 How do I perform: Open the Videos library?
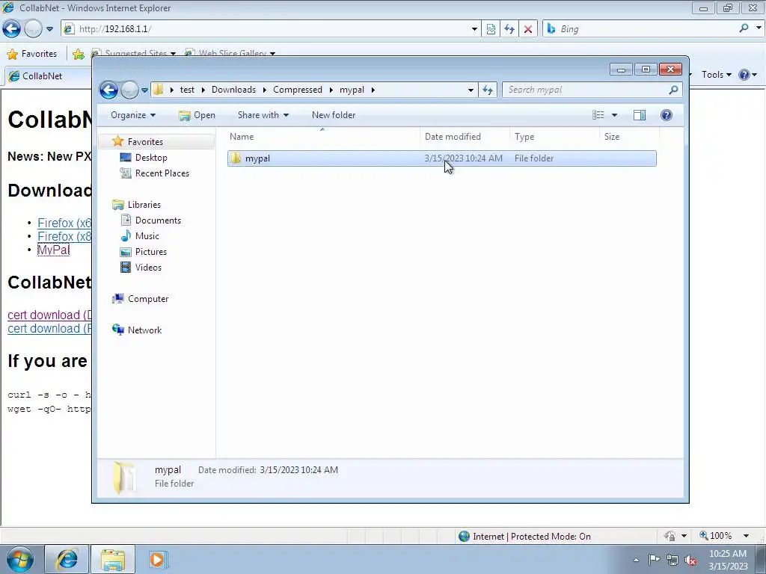coord(148,268)
